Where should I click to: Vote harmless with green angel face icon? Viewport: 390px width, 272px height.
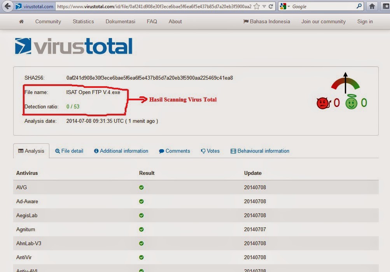pos(351,102)
